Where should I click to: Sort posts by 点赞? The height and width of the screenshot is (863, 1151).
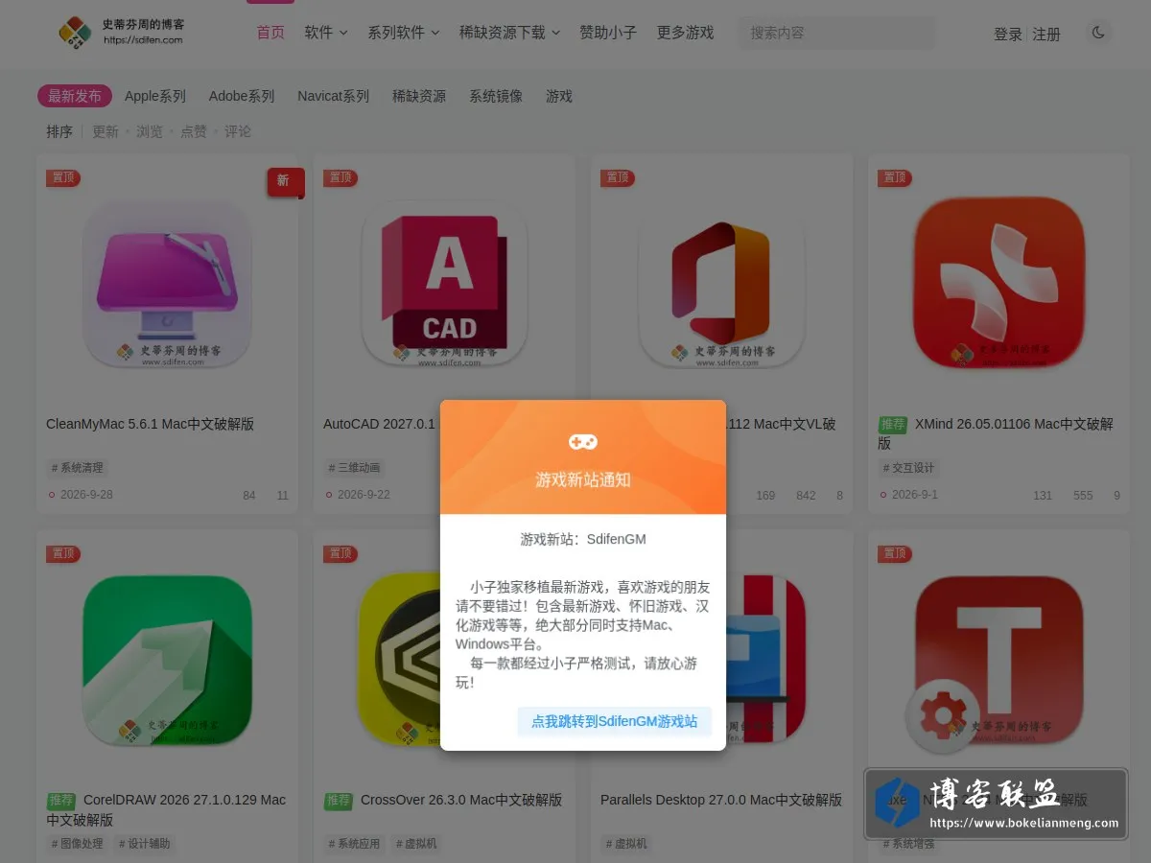click(194, 131)
